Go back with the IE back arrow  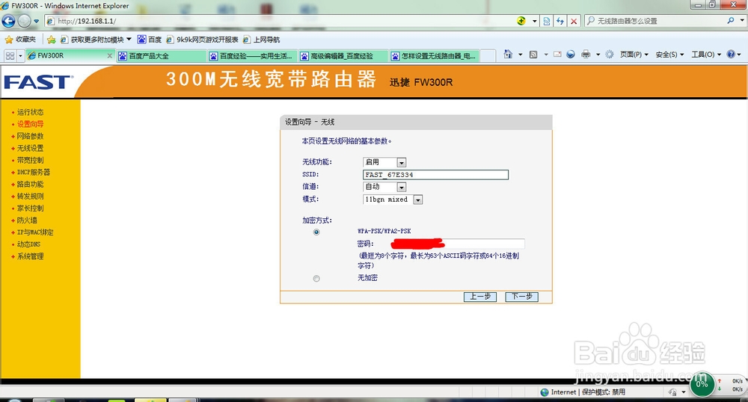click(x=8, y=21)
